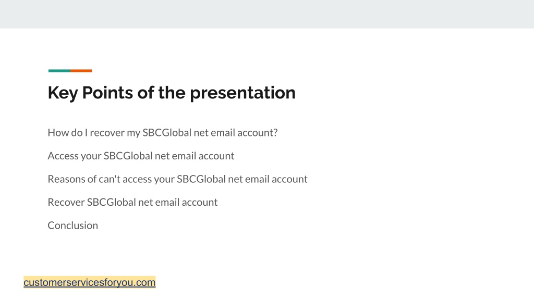
Task: Click the teal segment of the accent bar
Action: pyautogui.click(x=59, y=71)
